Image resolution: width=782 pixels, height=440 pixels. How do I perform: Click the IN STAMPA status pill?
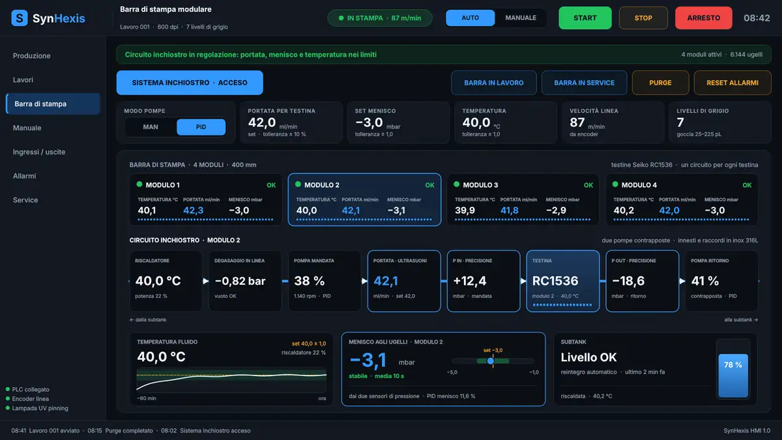coord(379,18)
